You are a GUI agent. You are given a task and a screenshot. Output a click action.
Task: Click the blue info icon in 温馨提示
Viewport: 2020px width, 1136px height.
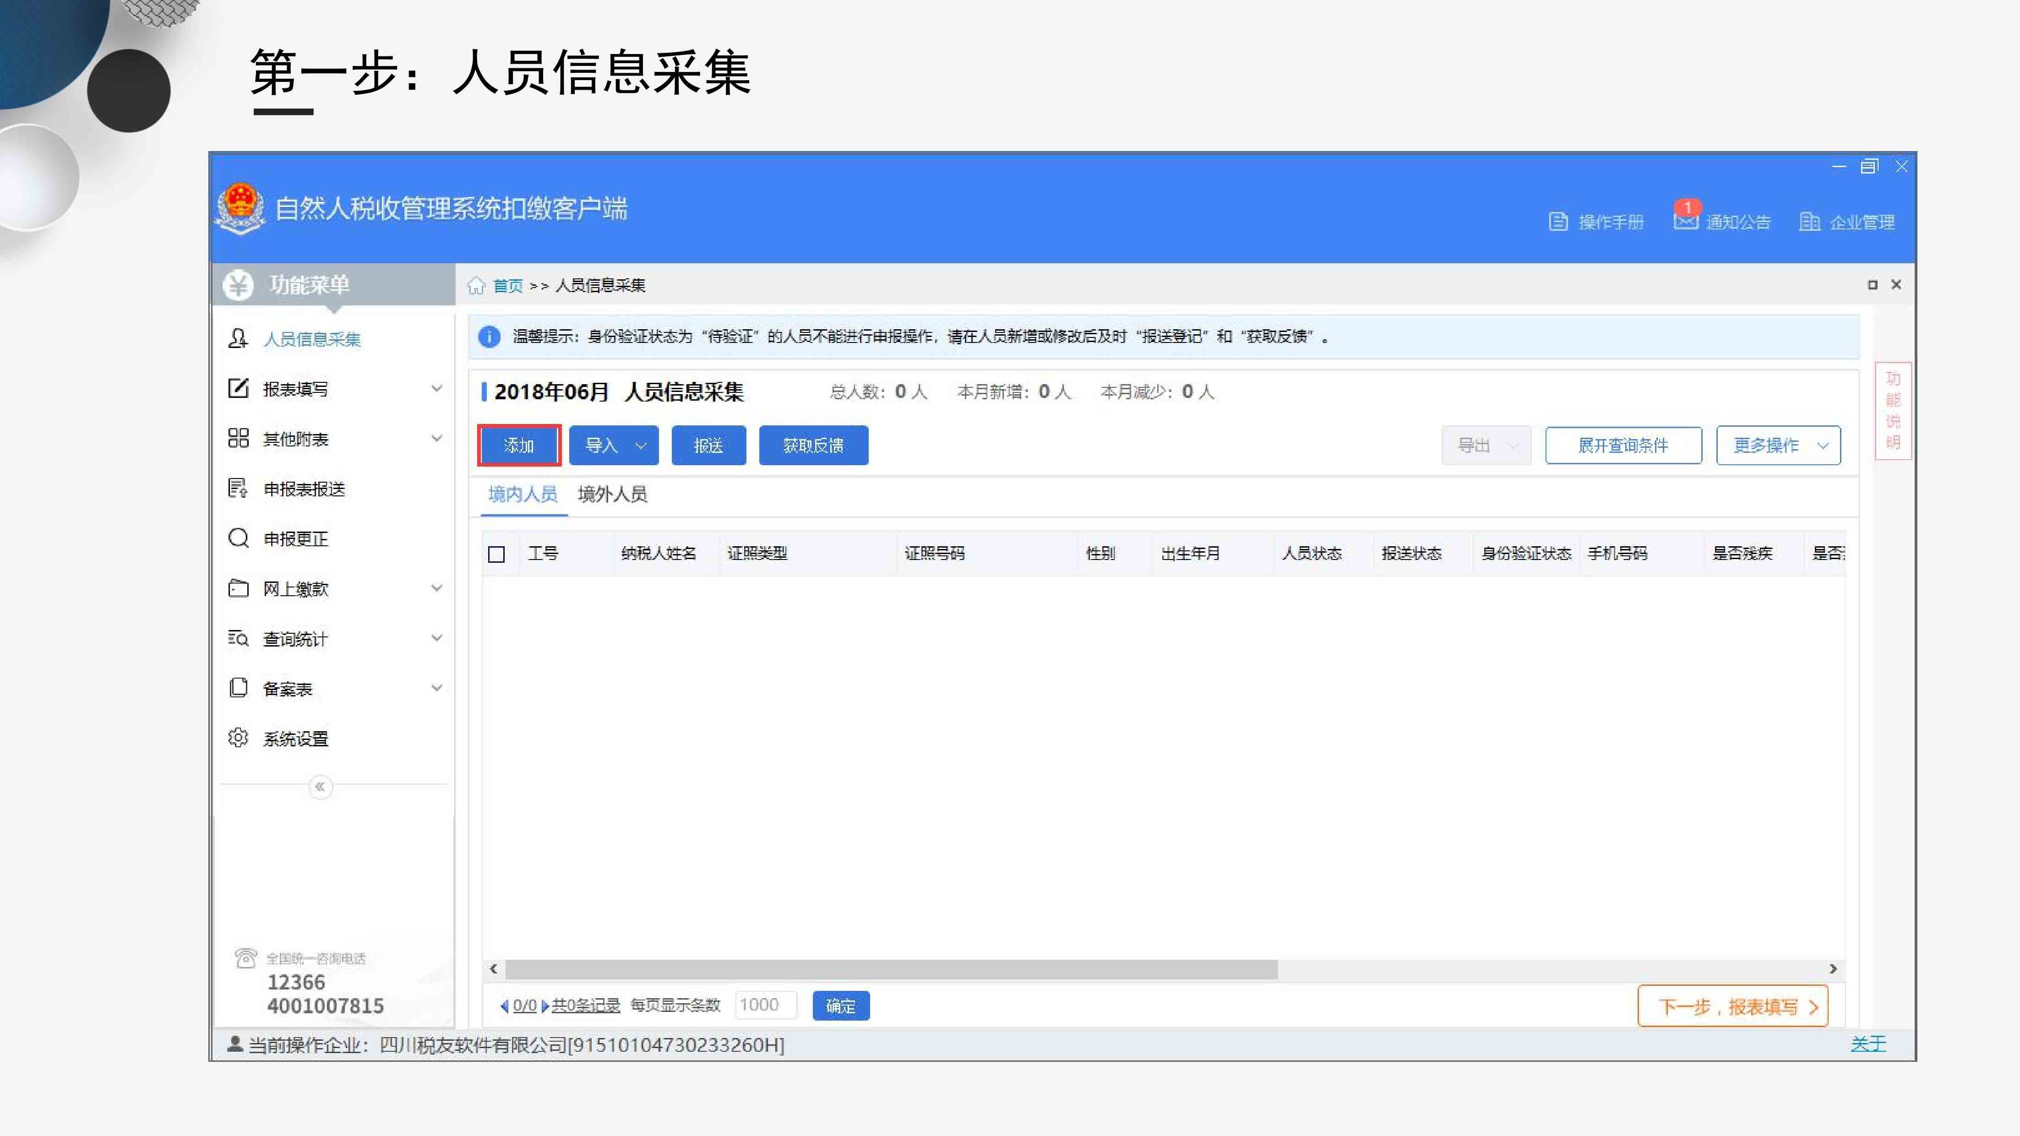489,337
